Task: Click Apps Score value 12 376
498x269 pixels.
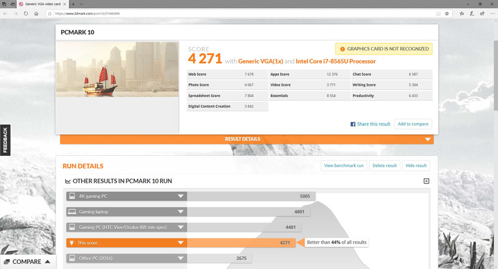Action: point(332,74)
